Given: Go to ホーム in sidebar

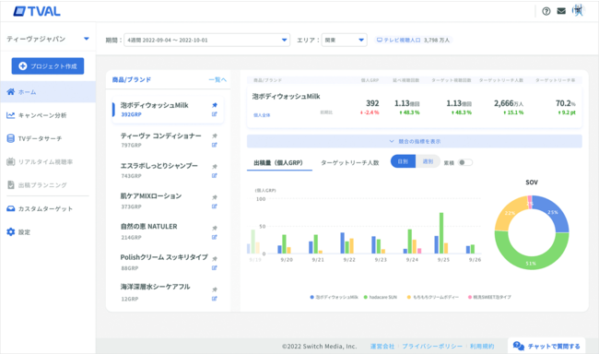Looking at the screenshot, I should [x=48, y=92].
